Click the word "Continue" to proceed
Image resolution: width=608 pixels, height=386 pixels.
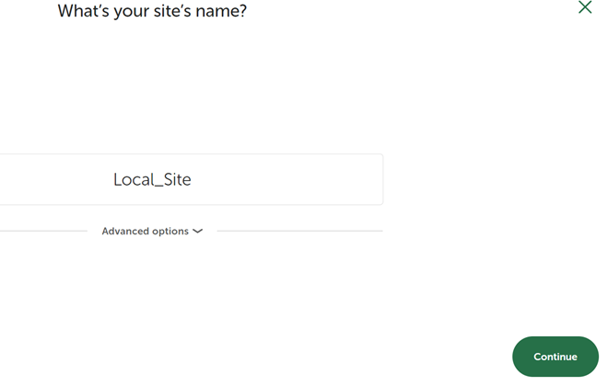tap(555, 357)
